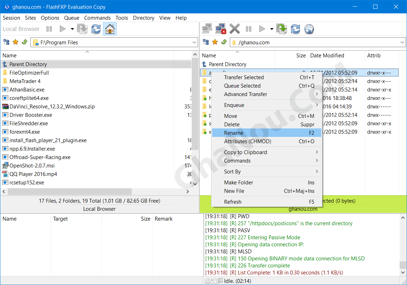407x285 pixels.
Task: Expand the /ghanou.com path dropdown
Action: (402, 42)
